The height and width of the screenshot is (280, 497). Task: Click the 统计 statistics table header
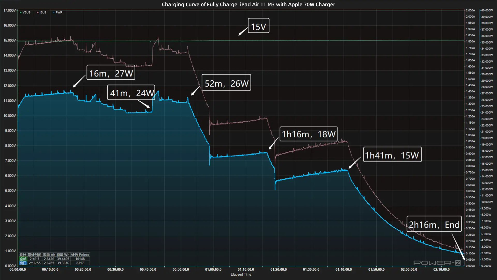coord(23,255)
